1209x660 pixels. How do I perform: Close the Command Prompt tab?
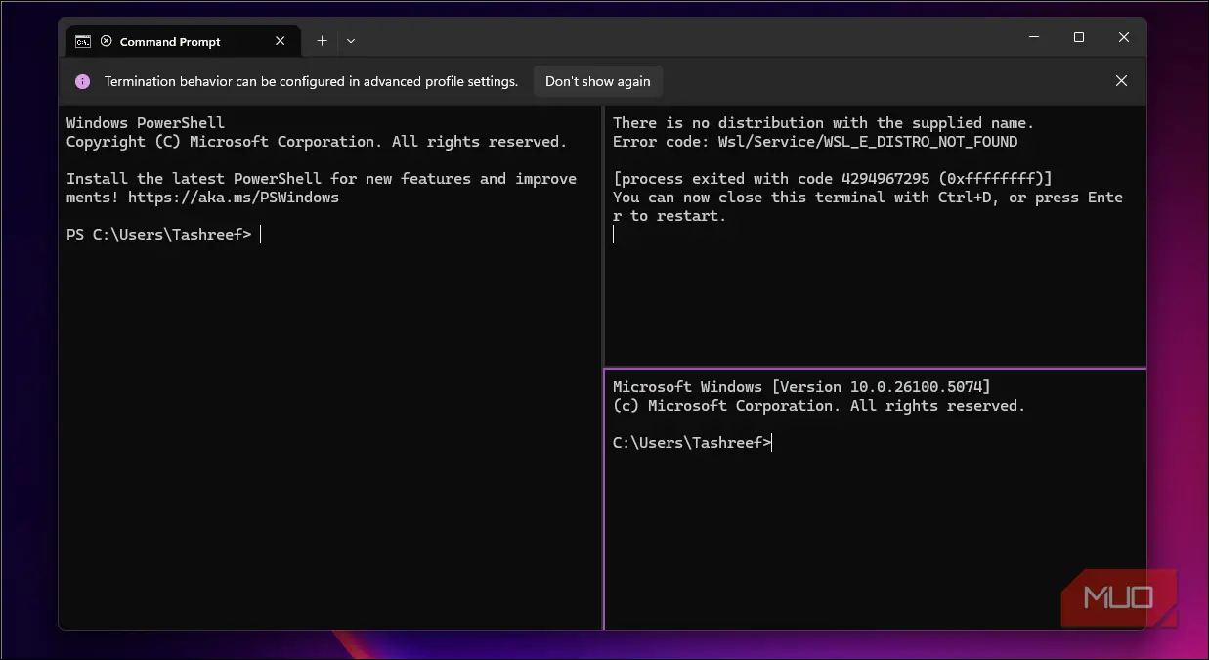point(281,41)
